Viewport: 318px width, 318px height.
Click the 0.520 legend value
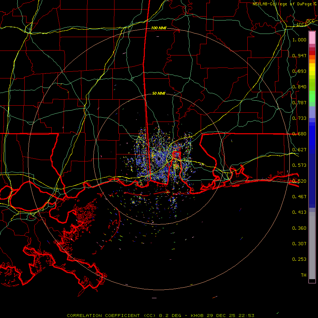click(299, 181)
